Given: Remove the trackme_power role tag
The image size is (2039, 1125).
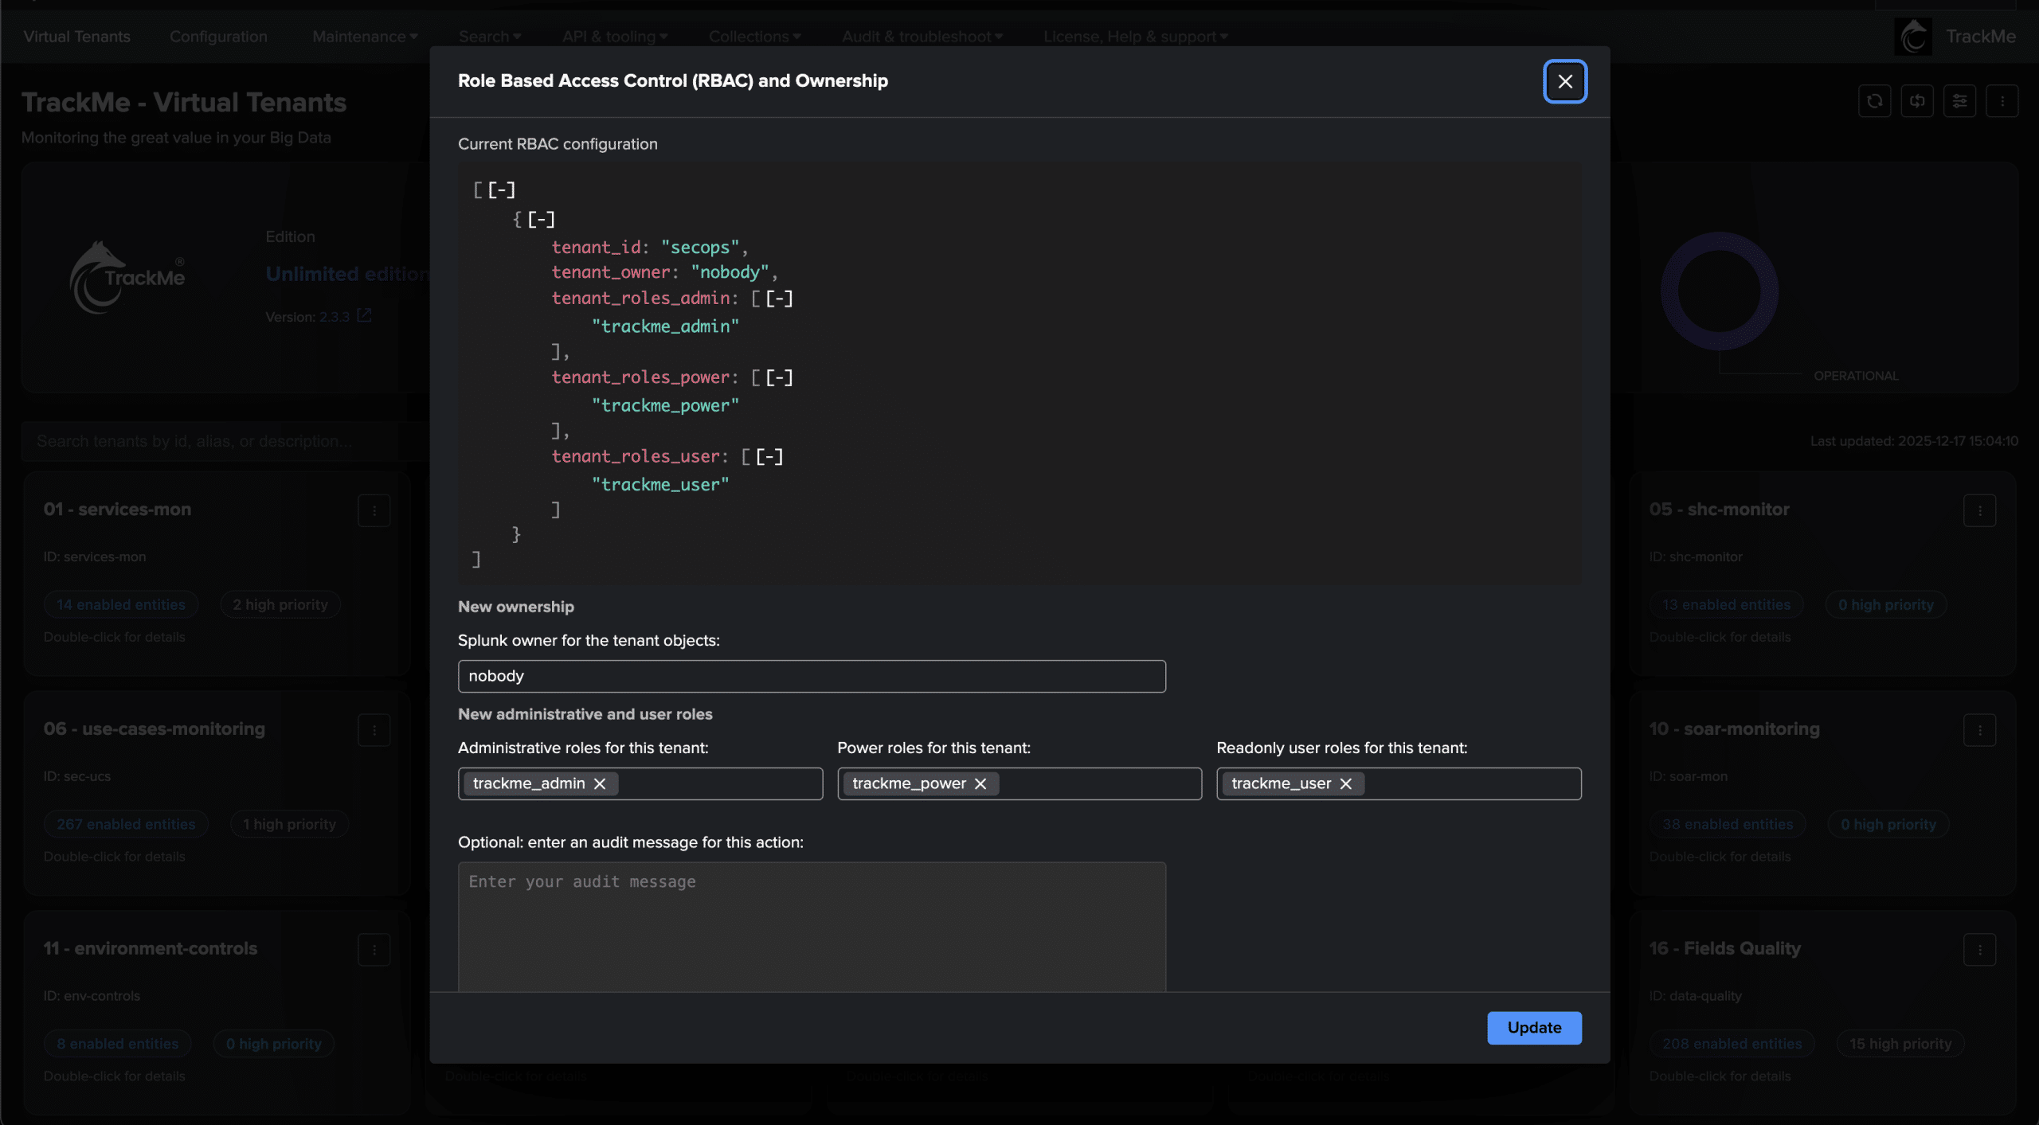Looking at the screenshot, I should tap(980, 783).
